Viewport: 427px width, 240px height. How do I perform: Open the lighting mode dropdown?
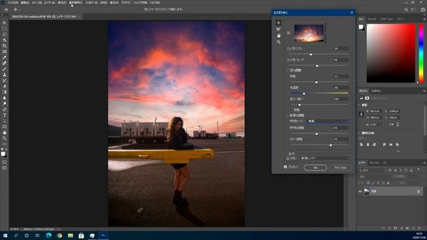pyautogui.click(x=328, y=121)
